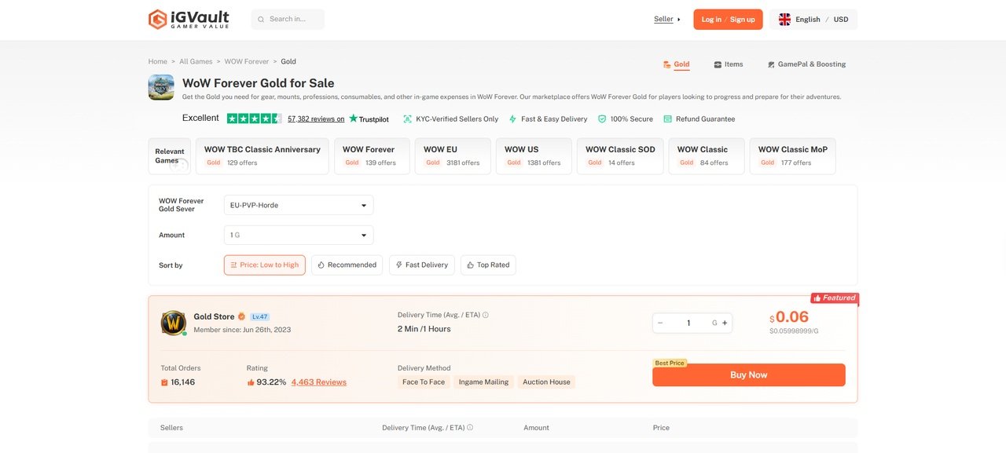The image size is (1006, 453).
Task: Go to WOW Forever breadcrumb
Action: [247, 61]
